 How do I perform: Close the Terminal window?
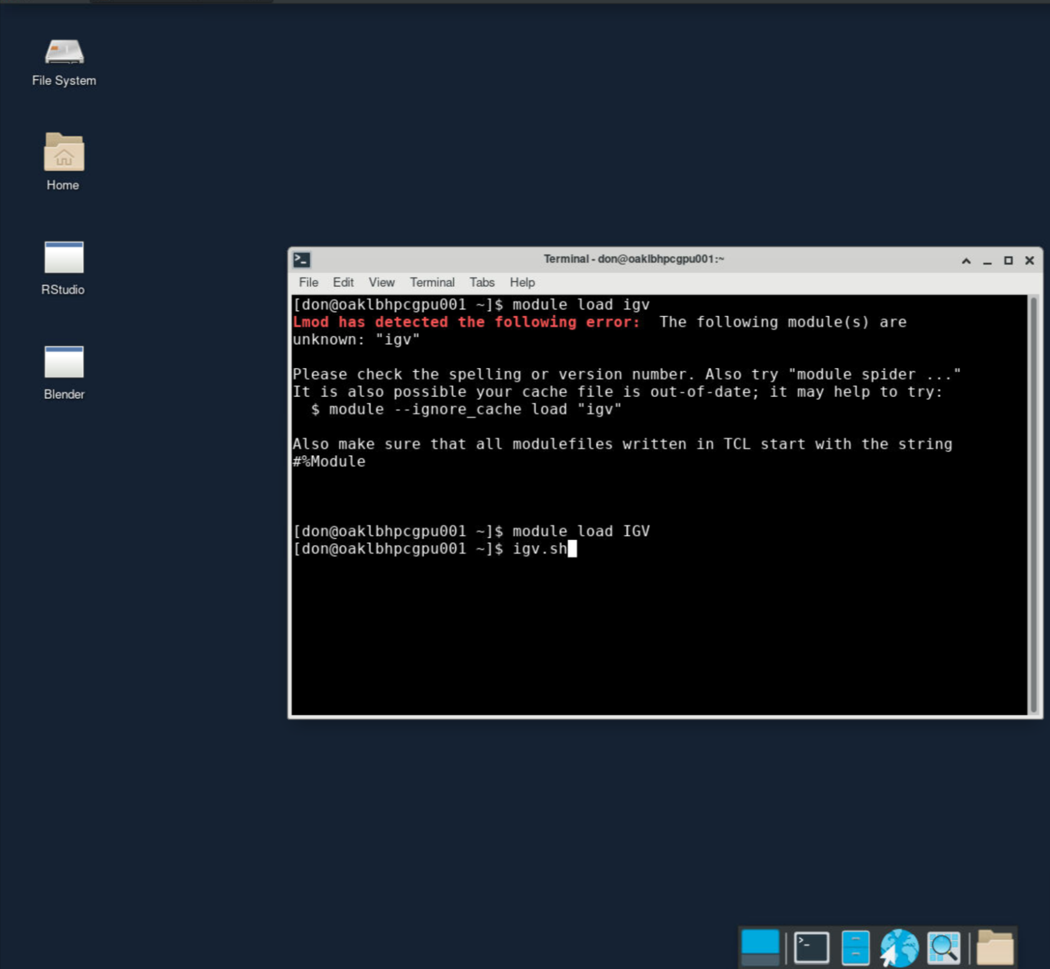coord(1029,261)
